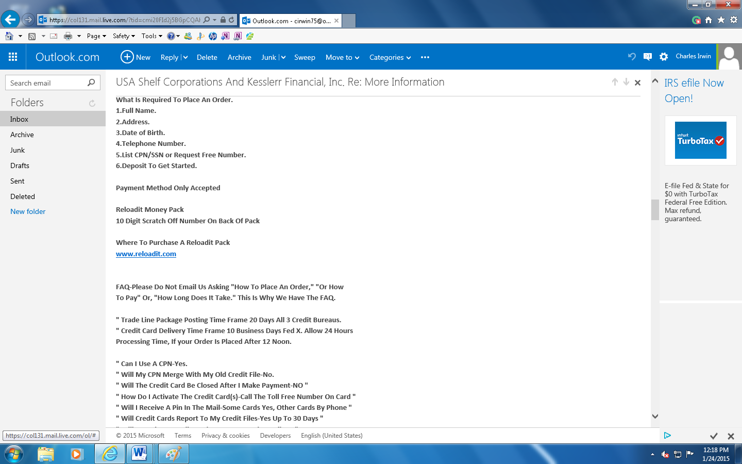This screenshot has width=742, height=464.
Task: Go back using the browser back arrow
Action: 10,20
